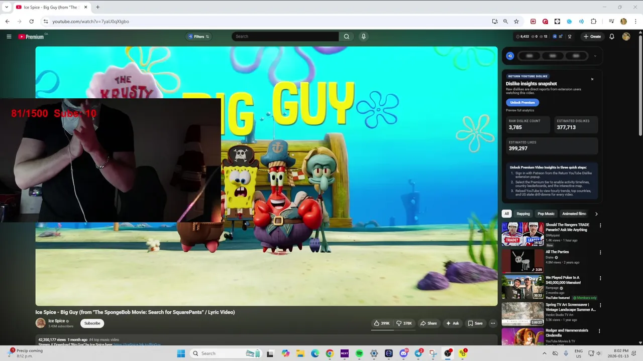Click the Ask button below the video
Viewport: 643px width, 361px height.
[453, 323]
